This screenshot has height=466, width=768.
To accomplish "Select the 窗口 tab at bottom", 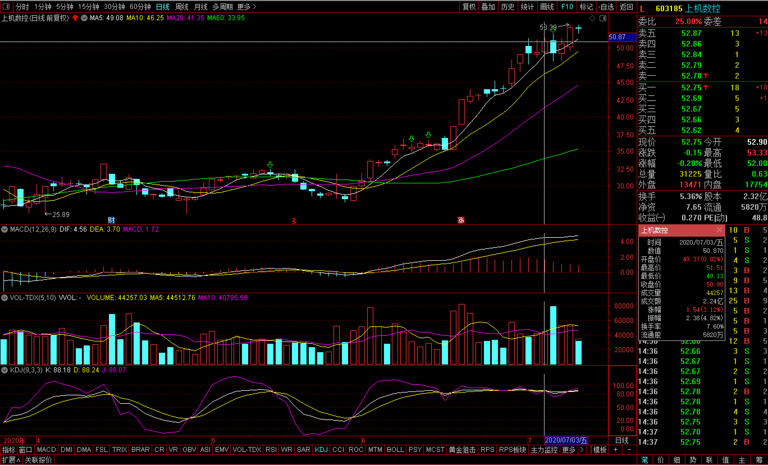I will [25, 450].
